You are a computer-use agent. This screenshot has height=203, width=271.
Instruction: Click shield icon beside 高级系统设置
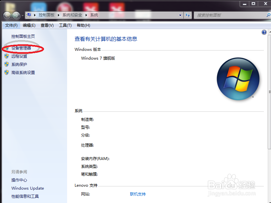click(7, 72)
